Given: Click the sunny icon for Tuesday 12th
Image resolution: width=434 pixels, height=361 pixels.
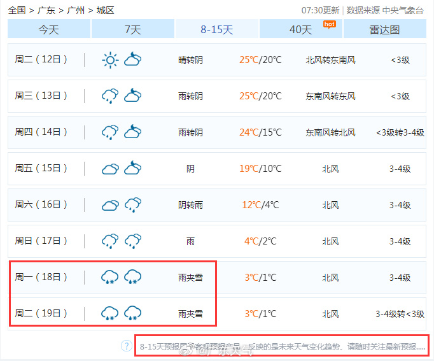Looking at the screenshot, I should [110, 60].
